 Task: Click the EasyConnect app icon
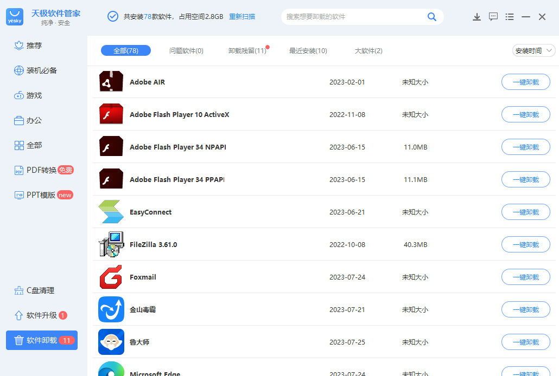coord(111,212)
